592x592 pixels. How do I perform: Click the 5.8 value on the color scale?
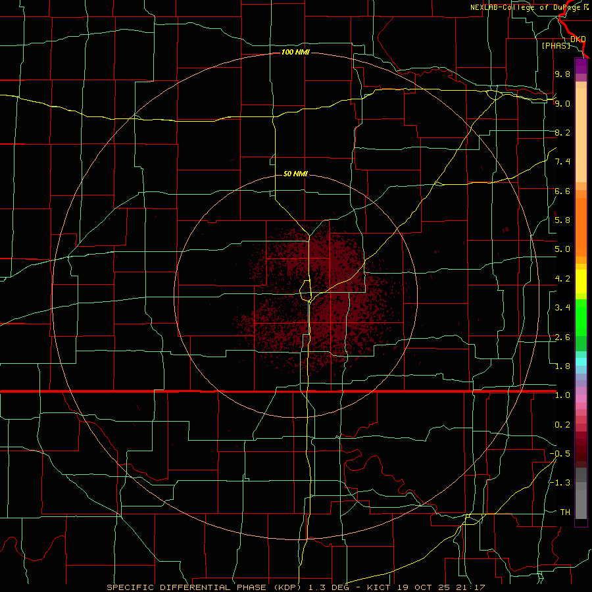pos(562,220)
